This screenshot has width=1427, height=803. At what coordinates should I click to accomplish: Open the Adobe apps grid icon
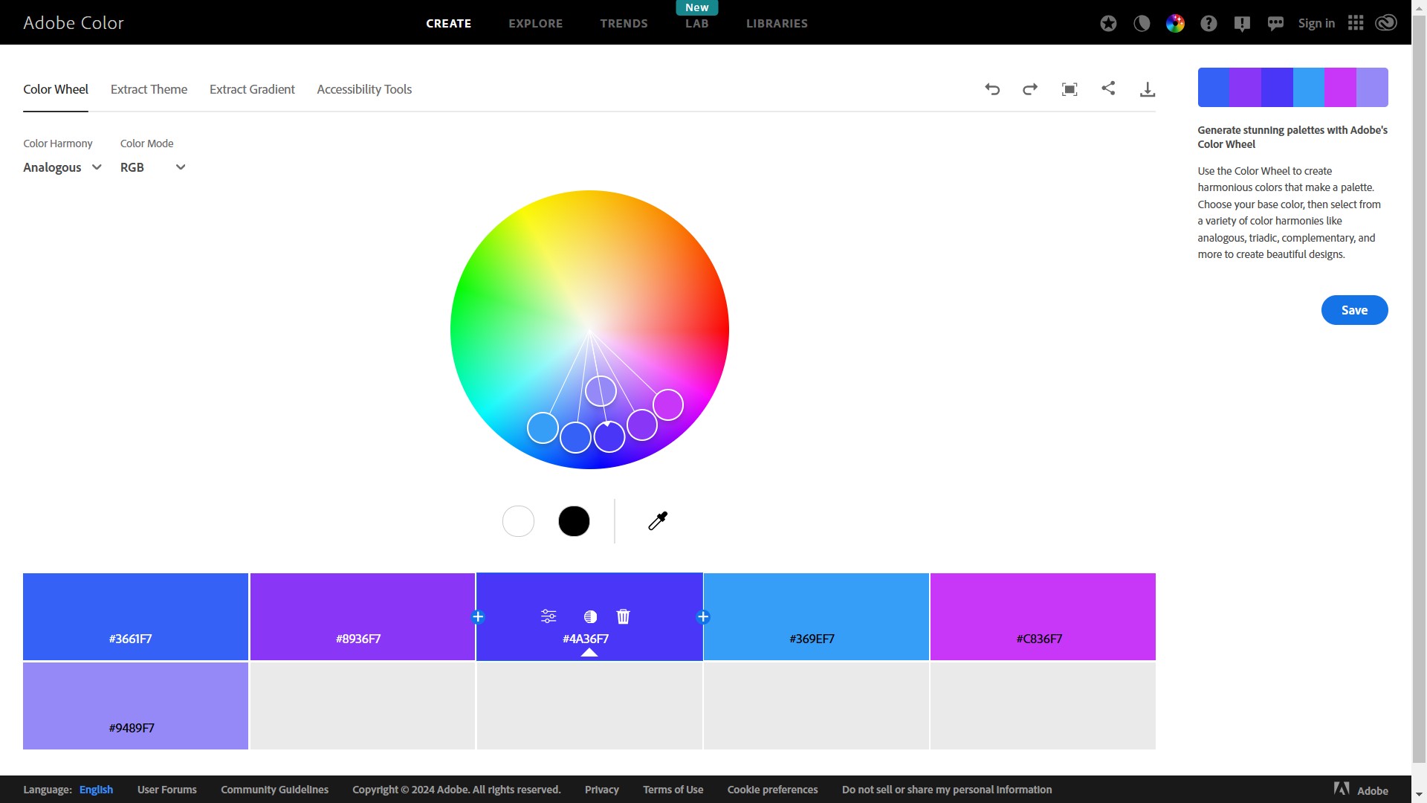tap(1356, 23)
